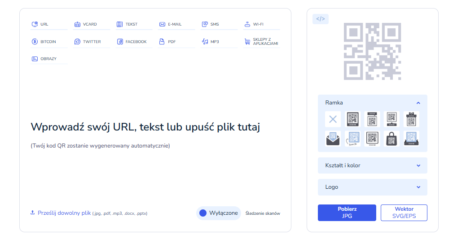Image resolution: width=453 pixels, height=239 pixels.
Task: Open the SMS QR type
Action: pos(219,24)
